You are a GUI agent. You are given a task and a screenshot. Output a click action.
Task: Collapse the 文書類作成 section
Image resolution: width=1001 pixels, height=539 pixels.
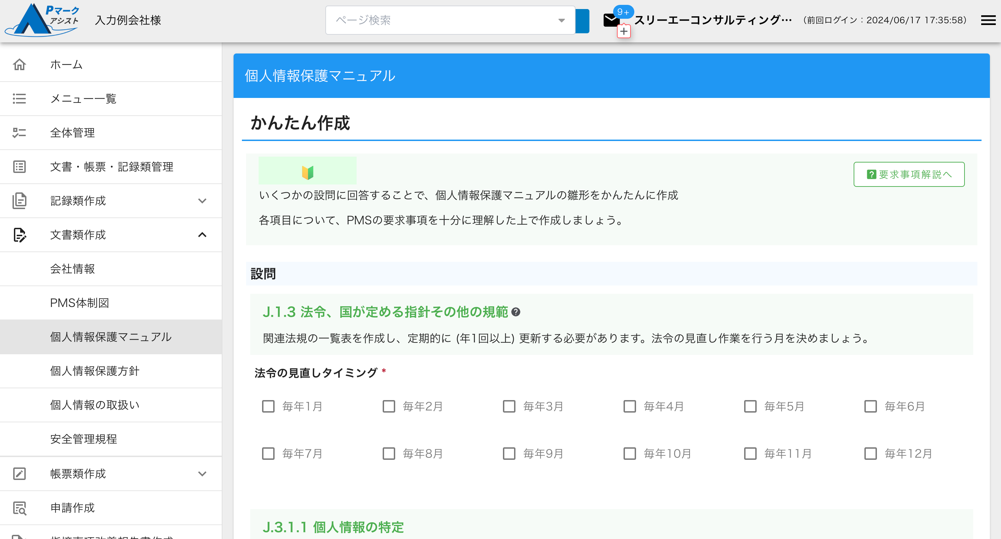tap(202, 234)
